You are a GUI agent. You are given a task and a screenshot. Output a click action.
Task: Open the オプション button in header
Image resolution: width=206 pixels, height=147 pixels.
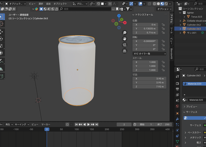click(x=164, y=9)
